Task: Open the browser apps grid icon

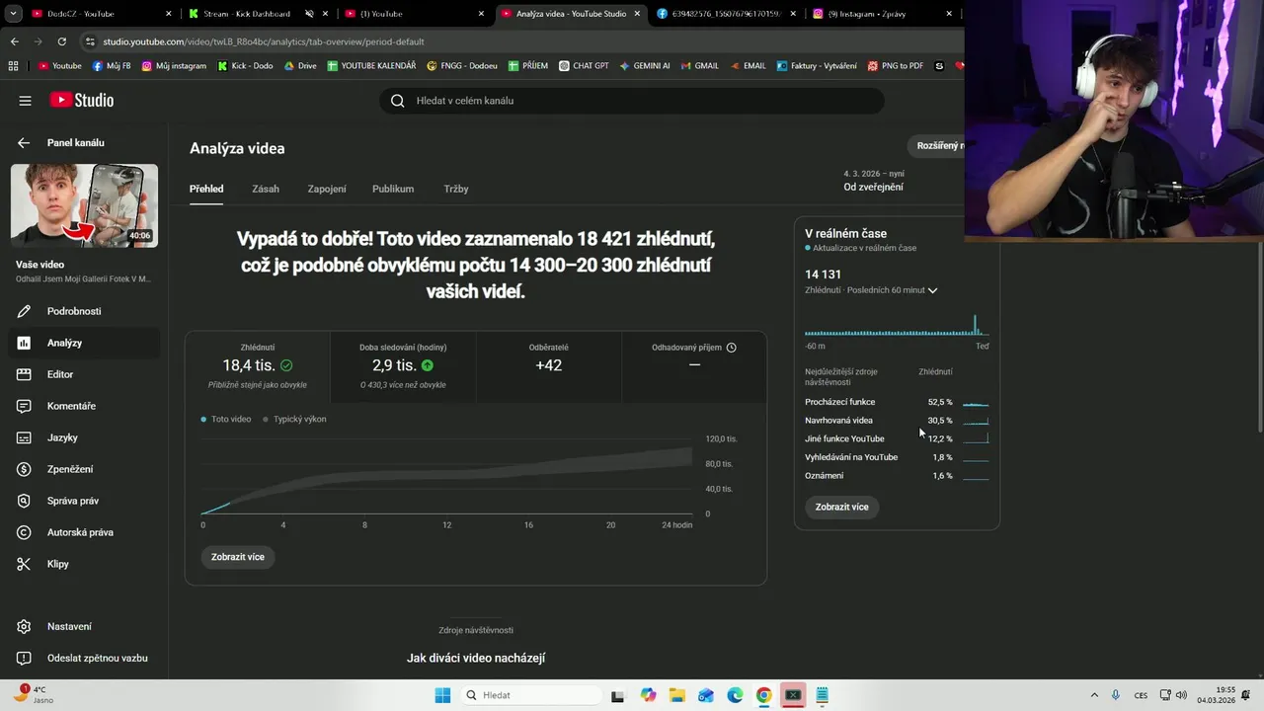Action: click(x=13, y=66)
